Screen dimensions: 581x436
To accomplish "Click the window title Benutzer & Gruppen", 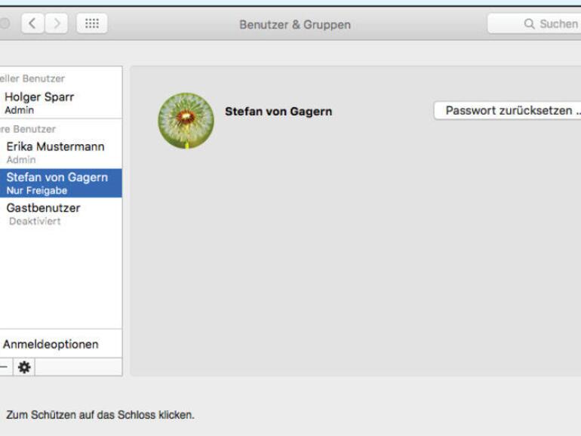I will pyautogui.click(x=295, y=25).
